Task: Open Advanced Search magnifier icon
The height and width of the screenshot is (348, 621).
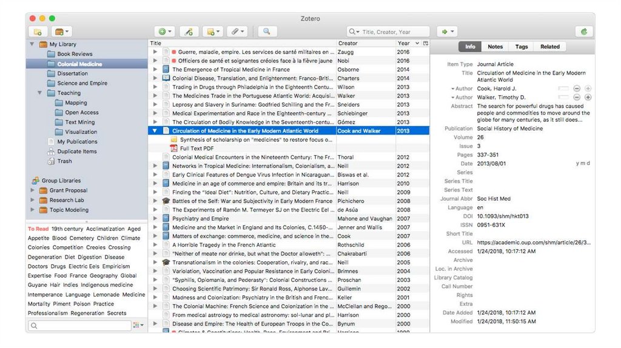Action: [x=267, y=32]
